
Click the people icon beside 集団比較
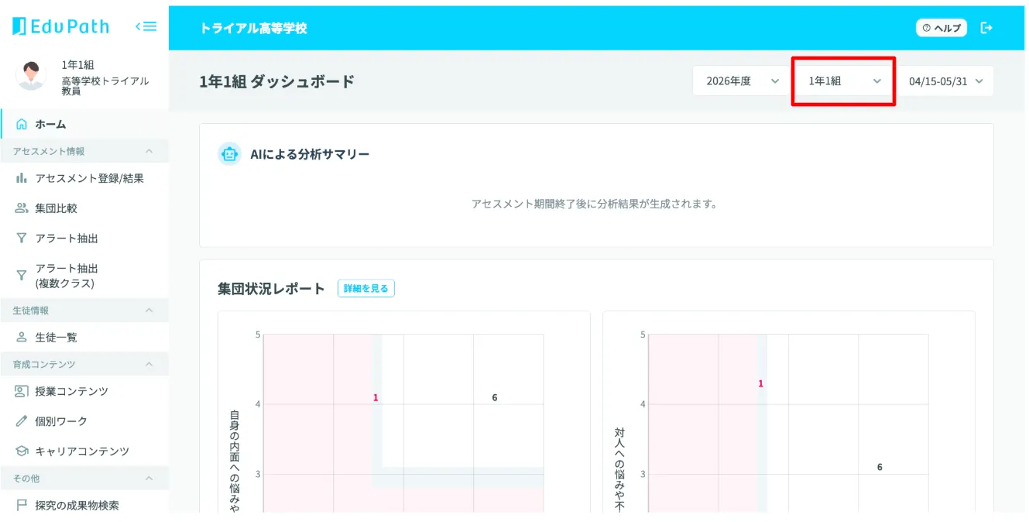(x=22, y=208)
